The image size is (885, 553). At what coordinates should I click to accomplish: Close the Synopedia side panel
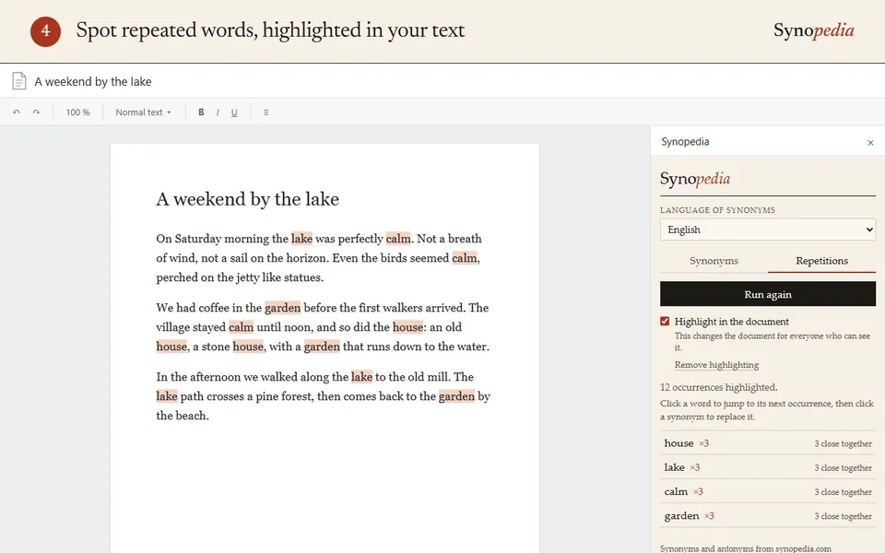(x=870, y=143)
